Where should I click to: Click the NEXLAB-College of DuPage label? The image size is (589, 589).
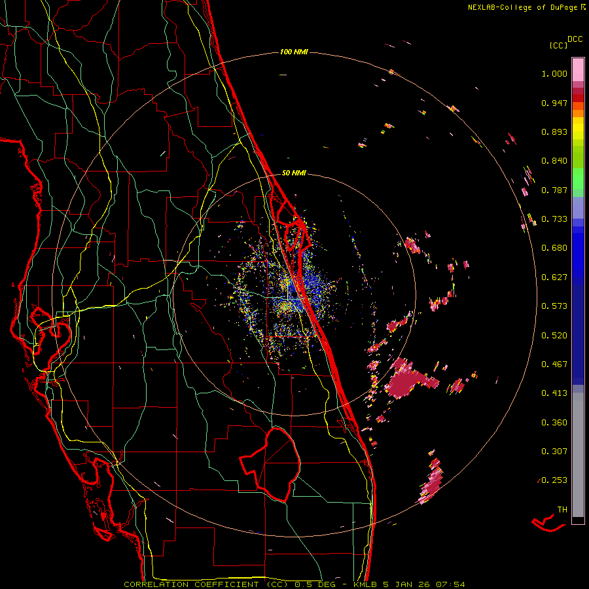[x=523, y=7]
